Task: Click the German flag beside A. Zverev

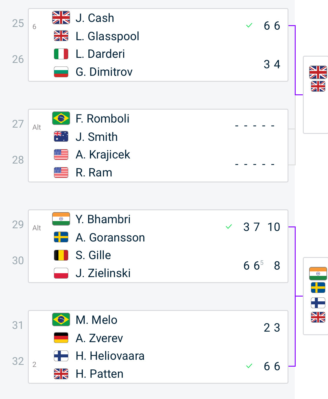Action: pos(61,338)
